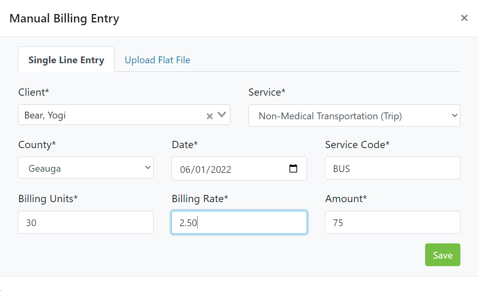Click the Amount field showing 75
This screenshot has width=478, height=291.
(x=392, y=222)
